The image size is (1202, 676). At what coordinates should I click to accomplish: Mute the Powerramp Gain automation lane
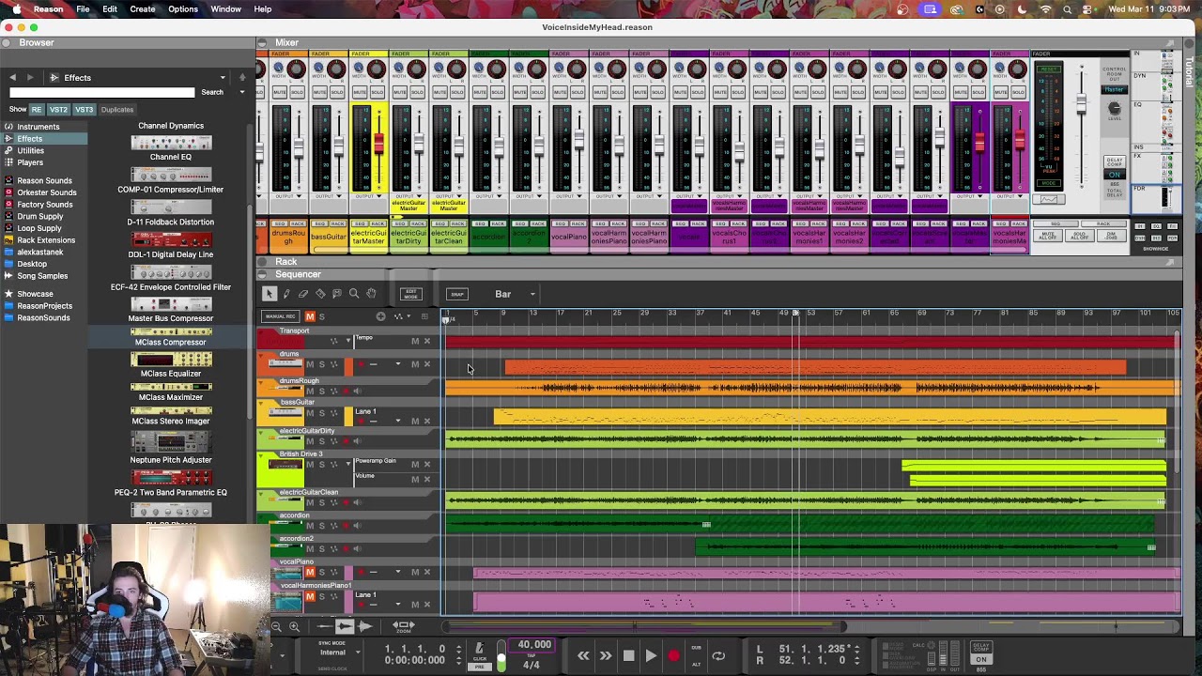tap(414, 464)
